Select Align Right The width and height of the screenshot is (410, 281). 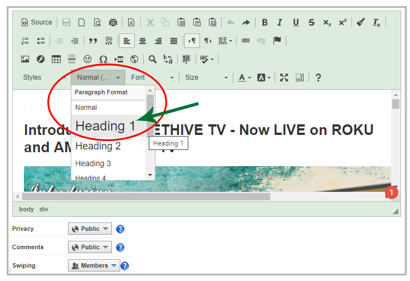(x=158, y=41)
